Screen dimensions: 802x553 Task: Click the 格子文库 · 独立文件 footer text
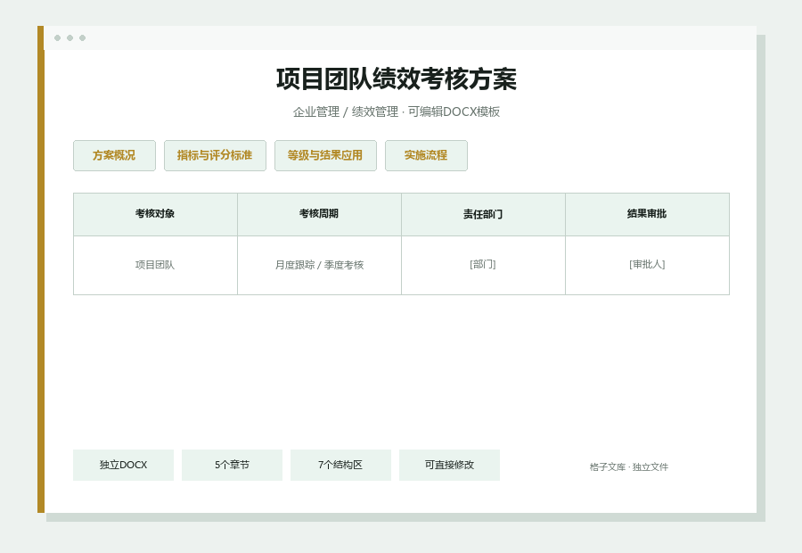[x=628, y=467]
